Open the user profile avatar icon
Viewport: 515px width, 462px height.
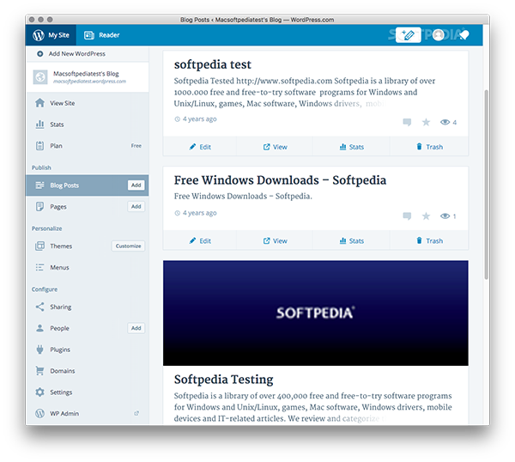tap(438, 35)
